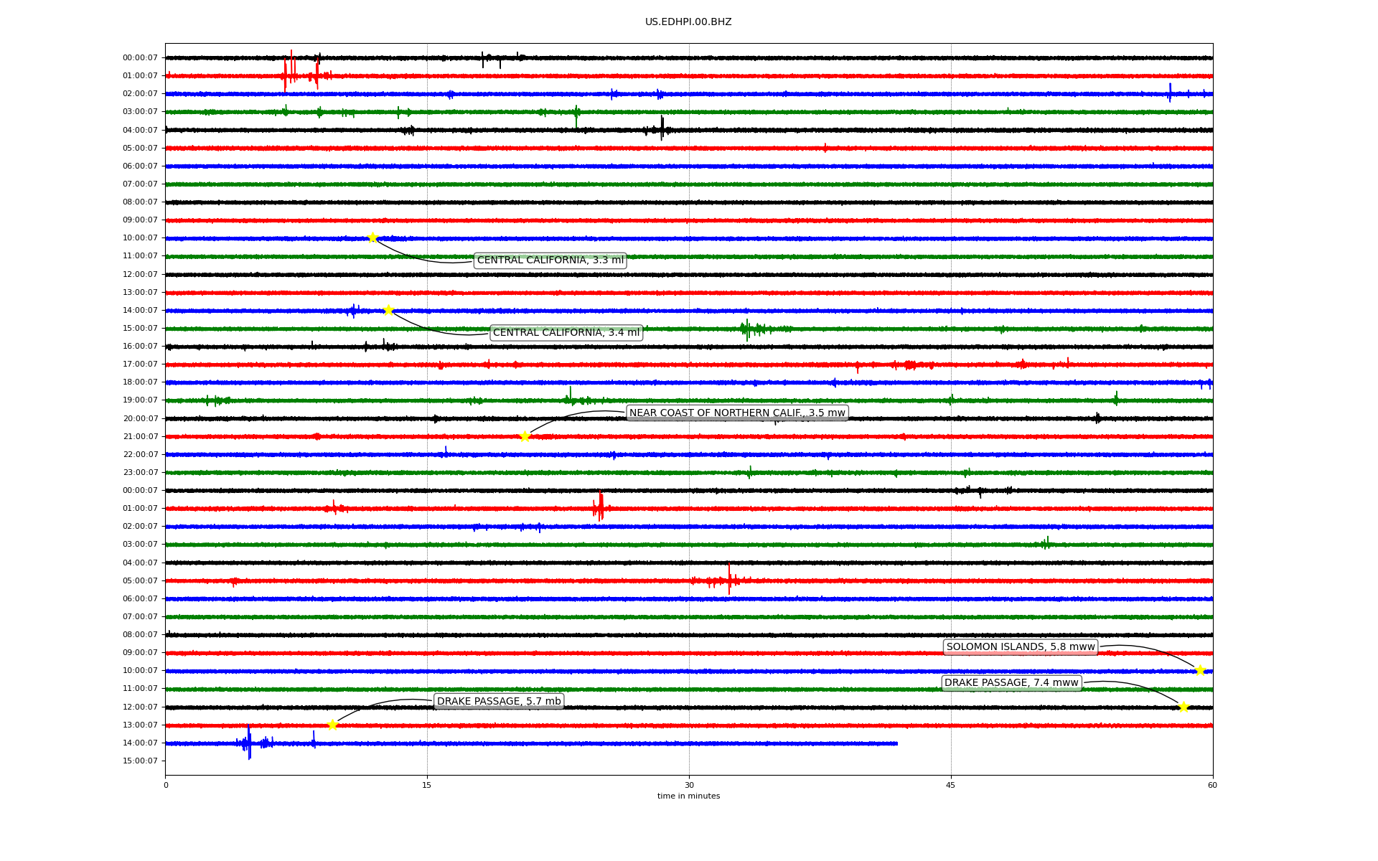The image size is (1378, 861).
Task: Click the 20:00:07 row time label
Action: 140,419
